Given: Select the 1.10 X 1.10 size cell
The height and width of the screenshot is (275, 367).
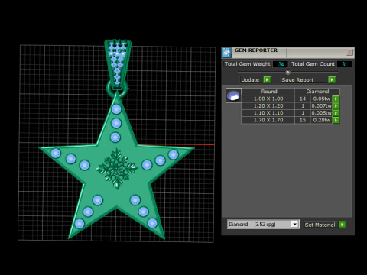Looking at the screenshot, I should click(x=268, y=113).
